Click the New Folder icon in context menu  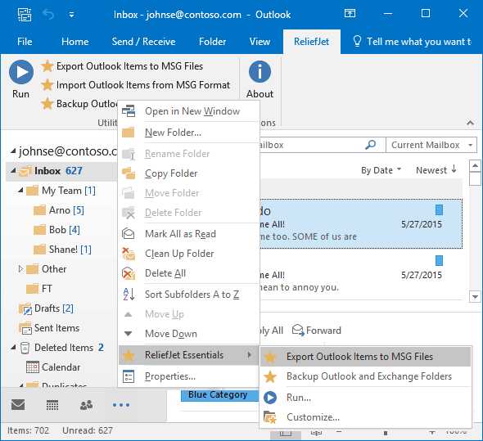(x=129, y=133)
